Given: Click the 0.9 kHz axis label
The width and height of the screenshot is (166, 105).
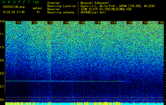Looking at the screenshot, I should [x=2, y=60].
